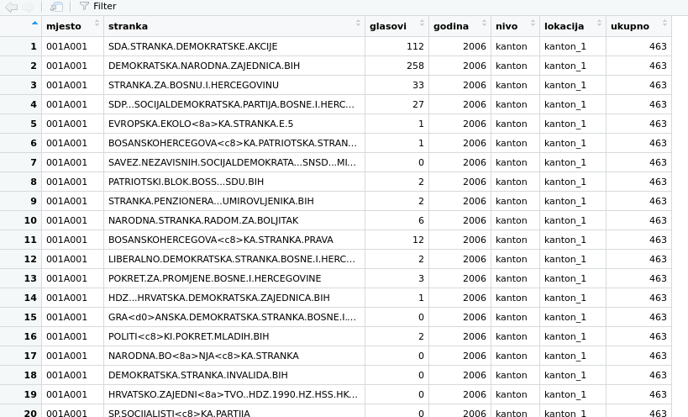Image resolution: width=688 pixels, height=417 pixels.
Task: Select glasovi value 33 in row 3
Action: coord(397,85)
